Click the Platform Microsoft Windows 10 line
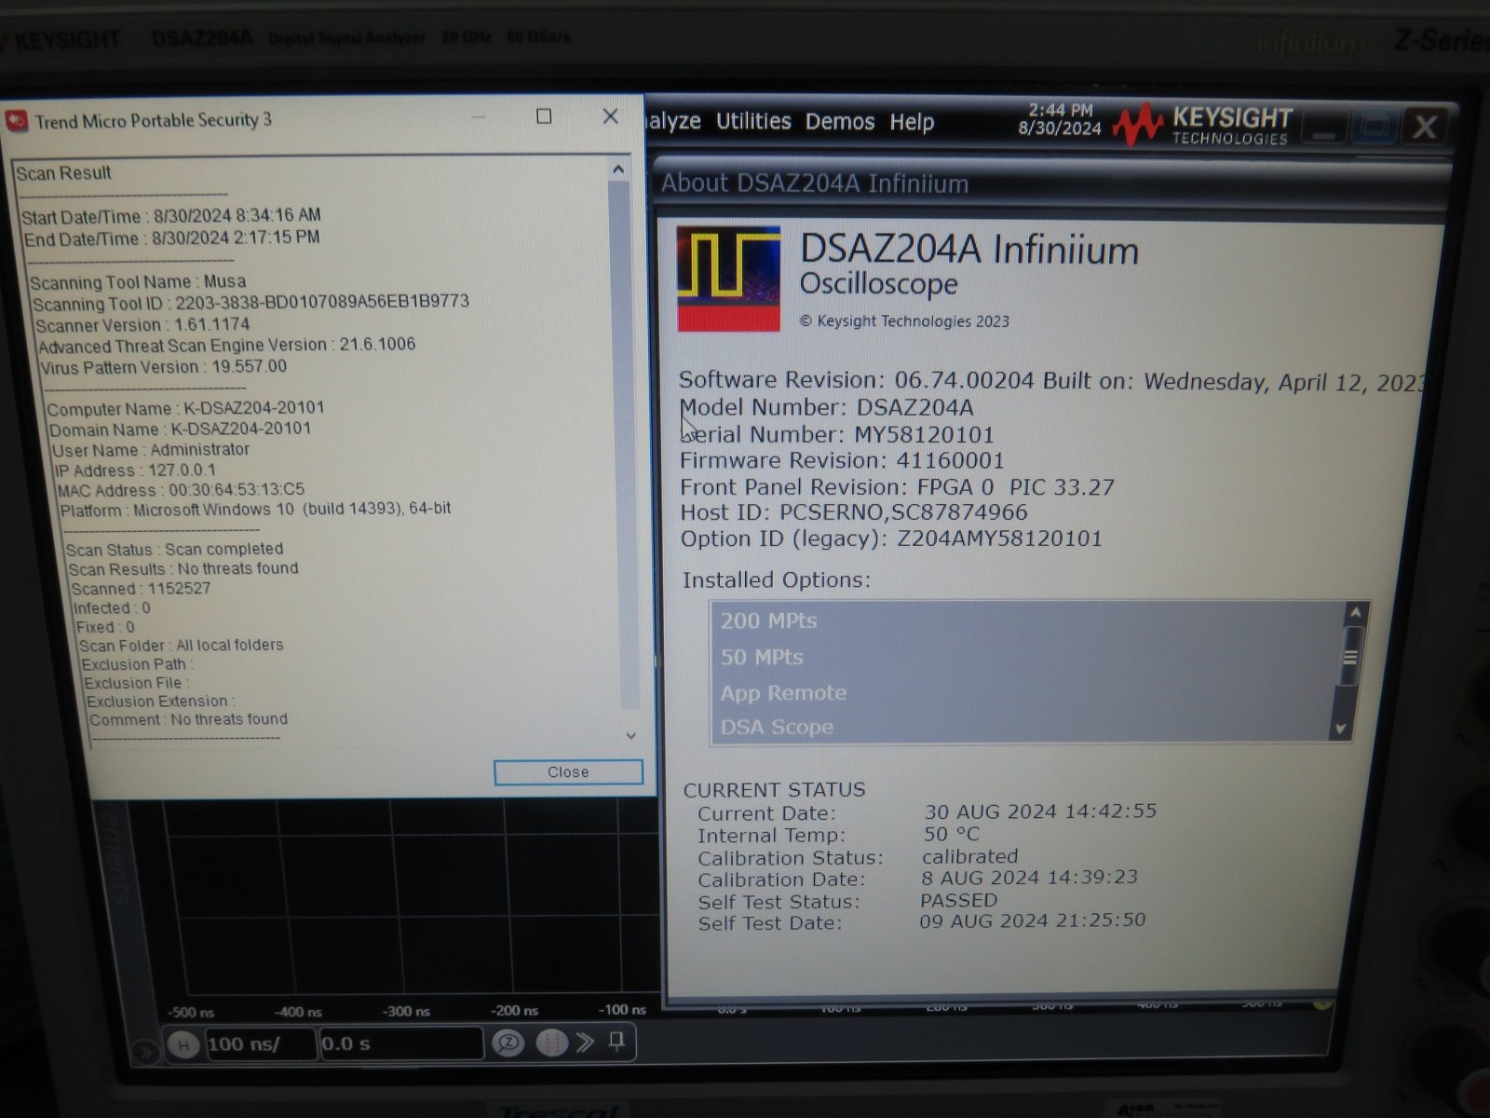This screenshot has width=1490, height=1118. (255, 510)
